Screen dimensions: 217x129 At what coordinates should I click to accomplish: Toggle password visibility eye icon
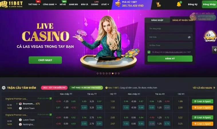(189, 37)
